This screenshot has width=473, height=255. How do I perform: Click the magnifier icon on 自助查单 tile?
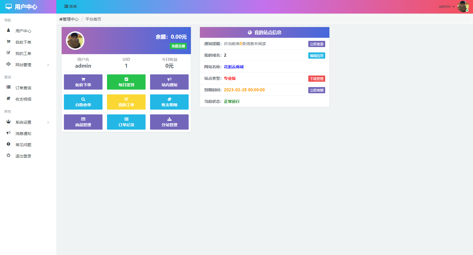[x=83, y=99]
